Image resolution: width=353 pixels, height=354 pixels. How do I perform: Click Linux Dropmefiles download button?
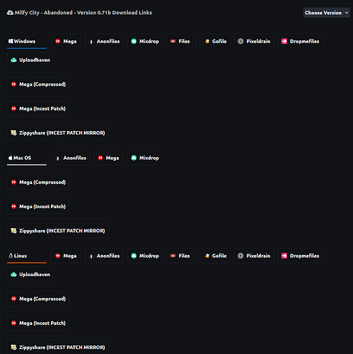pos(300,256)
